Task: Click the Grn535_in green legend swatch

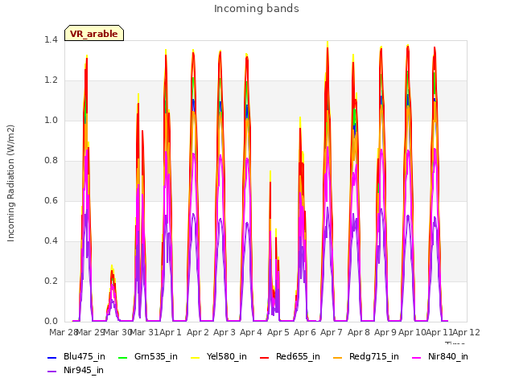Action: 122,357
